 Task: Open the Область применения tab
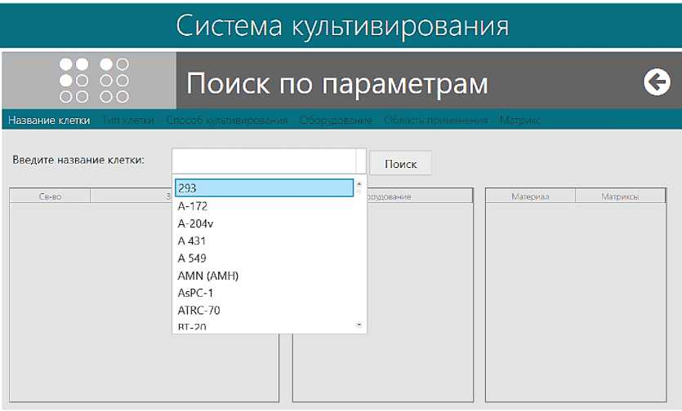[436, 121]
